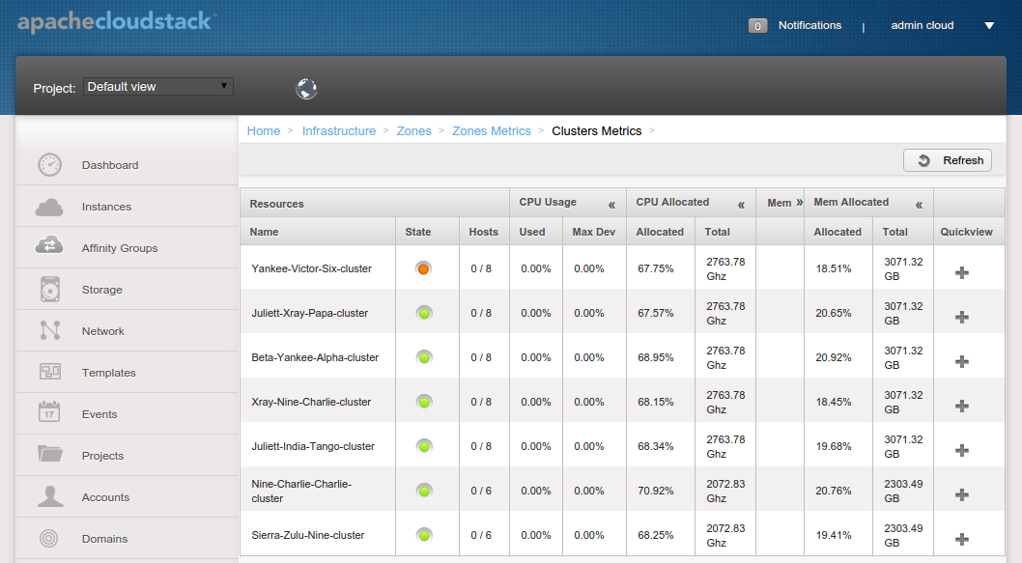Image resolution: width=1022 pixels, height=563 pixels.
Task: Open the Infrastructure breadcrumb link
Action: click(x=339, y=131)
